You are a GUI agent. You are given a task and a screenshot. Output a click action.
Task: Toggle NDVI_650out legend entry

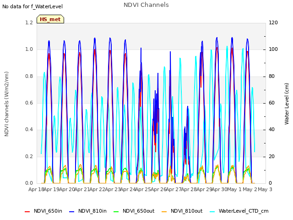click(134, 211)
